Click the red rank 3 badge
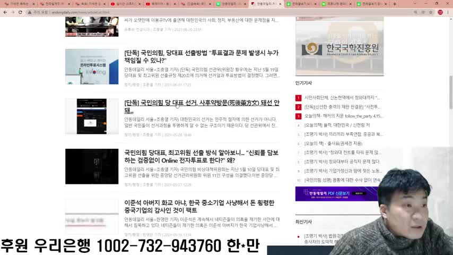The height and width of the screenshot is (255, 453). click(299, 116)
